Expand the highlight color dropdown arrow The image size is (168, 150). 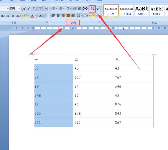point(28,16)
